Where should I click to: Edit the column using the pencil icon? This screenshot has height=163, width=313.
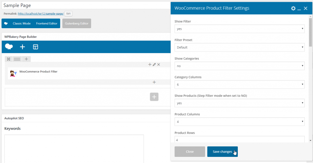[x=154, y=64]
